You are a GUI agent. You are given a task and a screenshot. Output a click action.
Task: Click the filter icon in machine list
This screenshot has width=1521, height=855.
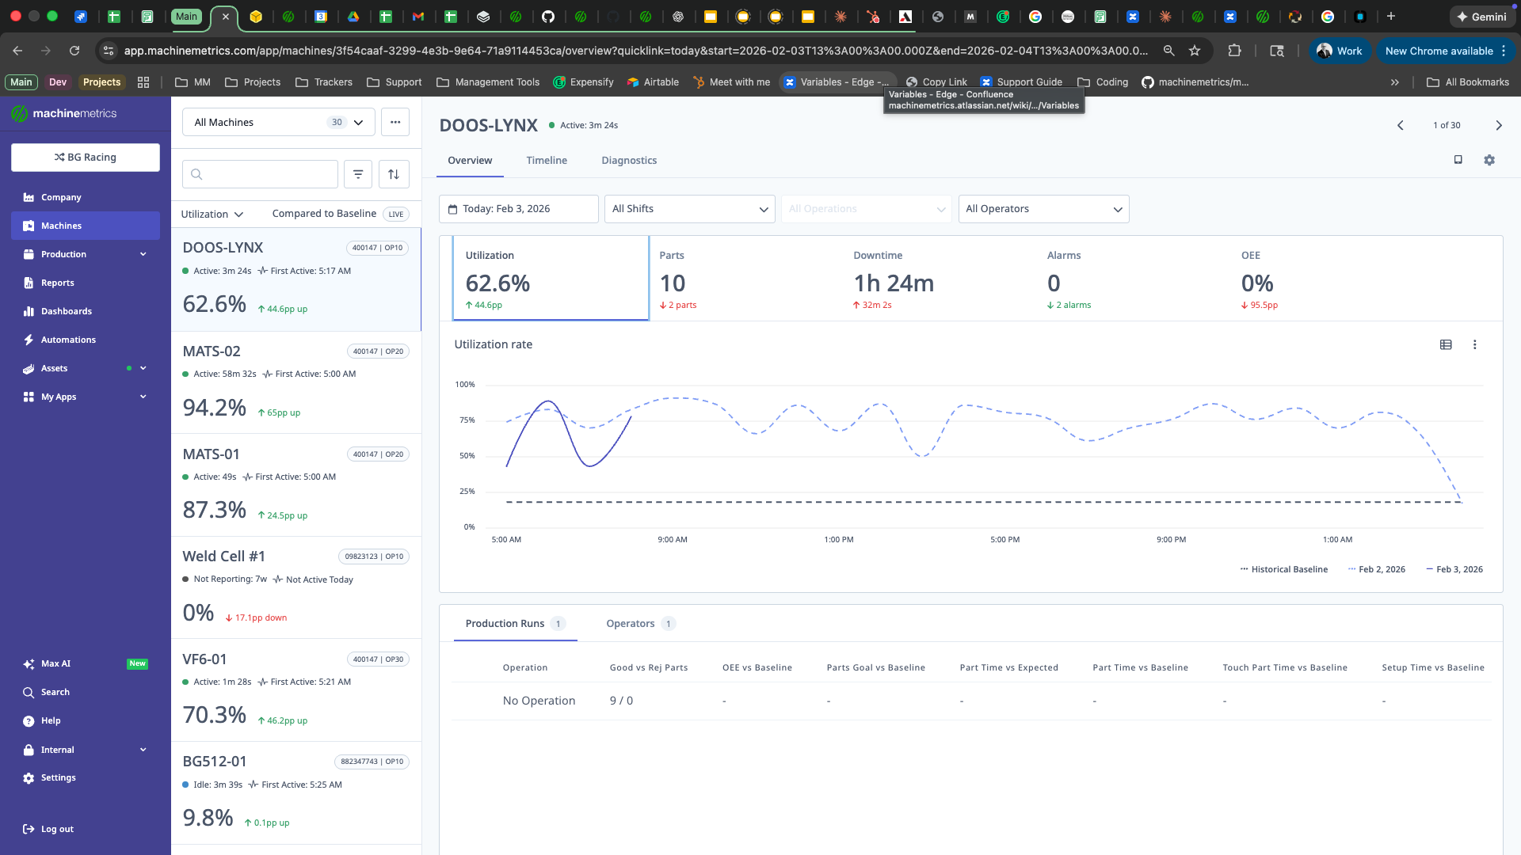[x=358, y=174]
